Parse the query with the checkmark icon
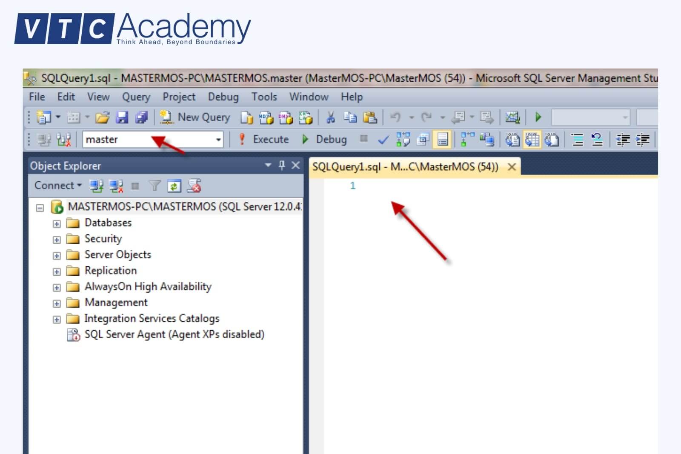681x454 pixels. (x=383, y=139)
